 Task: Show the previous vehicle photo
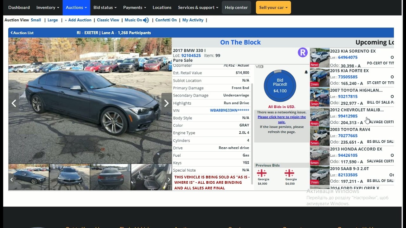[14, 103]
